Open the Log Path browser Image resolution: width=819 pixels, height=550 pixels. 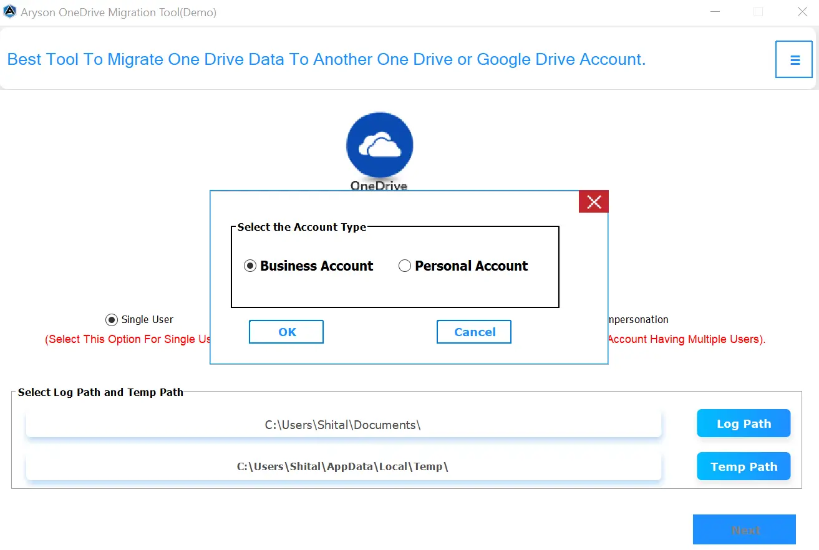click(x=743, y=423)
